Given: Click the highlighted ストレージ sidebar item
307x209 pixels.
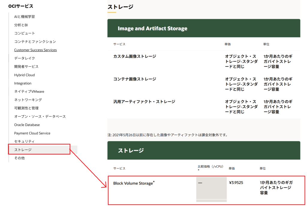Looking at the screenshot, I should [23, 150].
